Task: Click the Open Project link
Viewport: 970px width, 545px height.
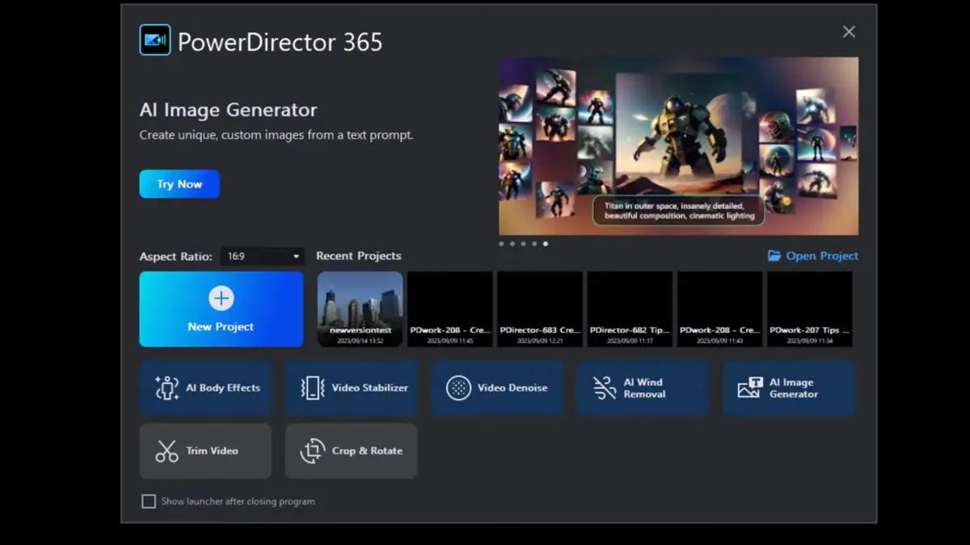Action: (x=812, y=255)
